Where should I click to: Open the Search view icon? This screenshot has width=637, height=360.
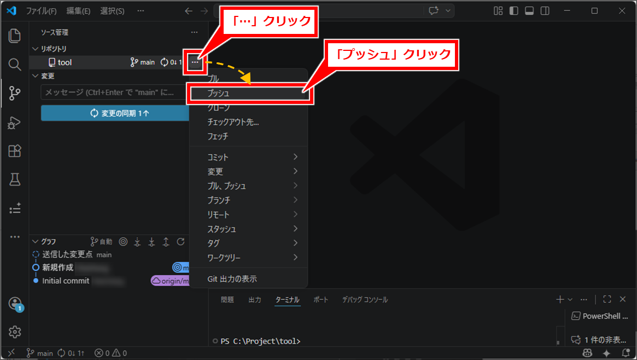15,65
